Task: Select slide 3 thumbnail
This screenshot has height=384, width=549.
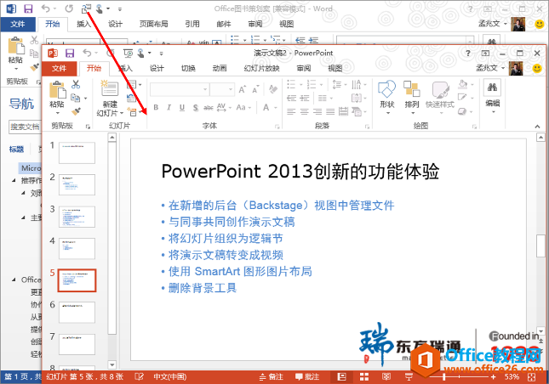Action: point(77,217)
